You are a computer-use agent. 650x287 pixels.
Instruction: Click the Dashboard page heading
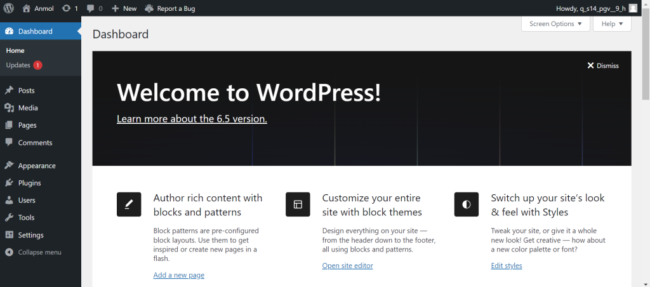(x=121, y=34)
